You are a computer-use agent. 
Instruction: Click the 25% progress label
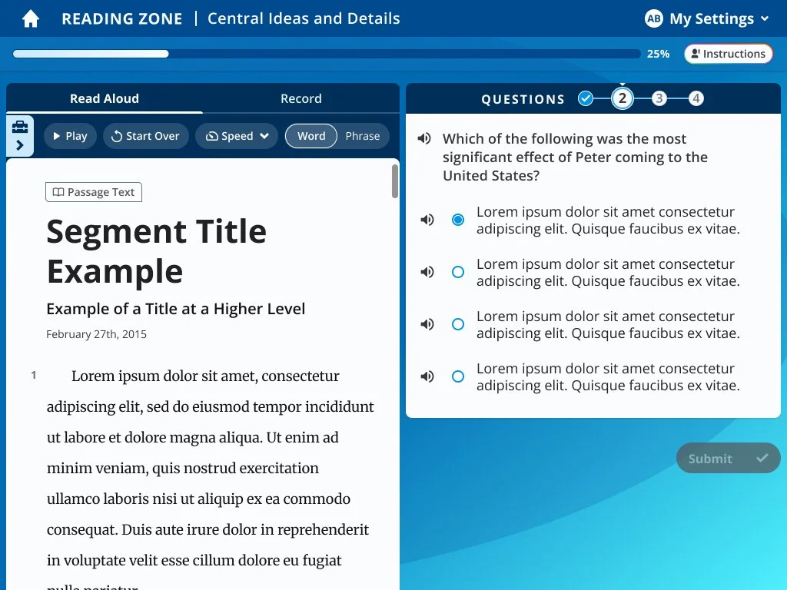pyautogui.click(x=658, y=54)
